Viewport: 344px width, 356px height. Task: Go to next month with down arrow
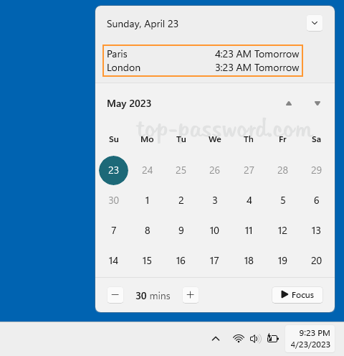(x=317, y=103)
